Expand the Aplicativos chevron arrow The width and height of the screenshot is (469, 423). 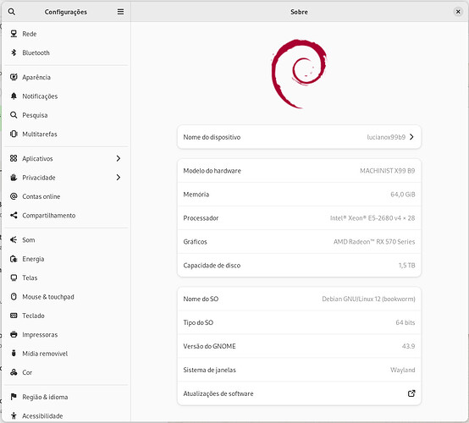[x=119, y=158]
